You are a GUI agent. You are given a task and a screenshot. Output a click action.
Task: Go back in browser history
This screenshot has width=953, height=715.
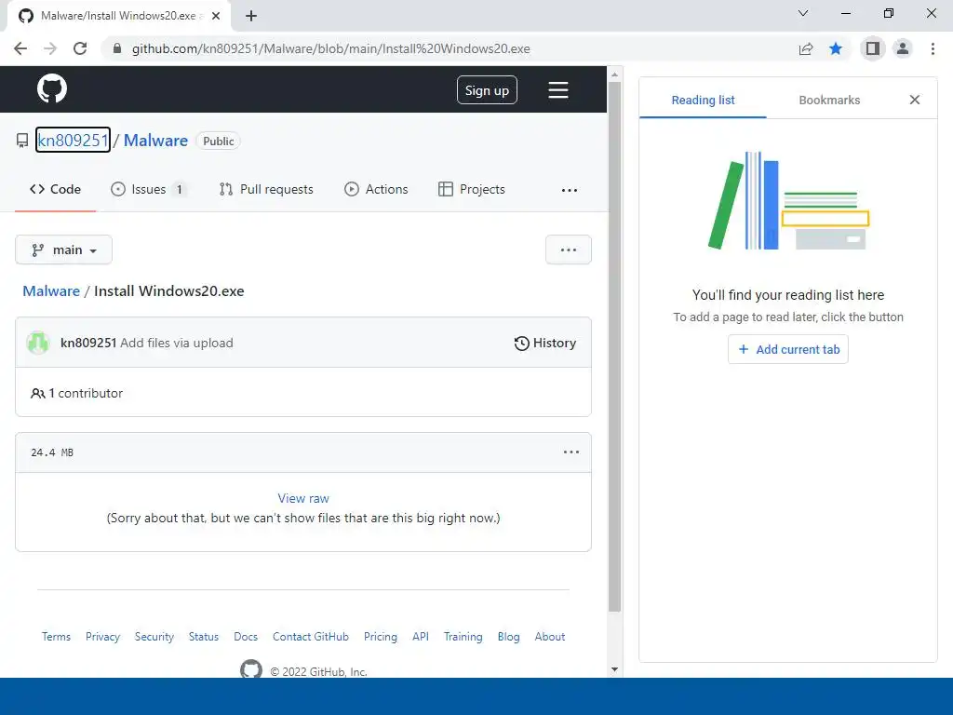coord(20,48)
